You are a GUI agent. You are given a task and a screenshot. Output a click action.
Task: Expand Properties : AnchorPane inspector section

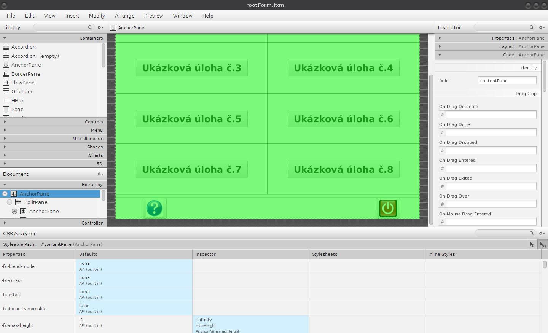tap(440, 38)
